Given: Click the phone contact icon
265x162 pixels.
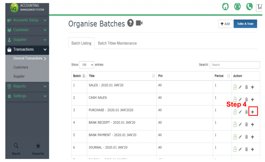Looking at the screenshot, I should click(x=249, y=7).
